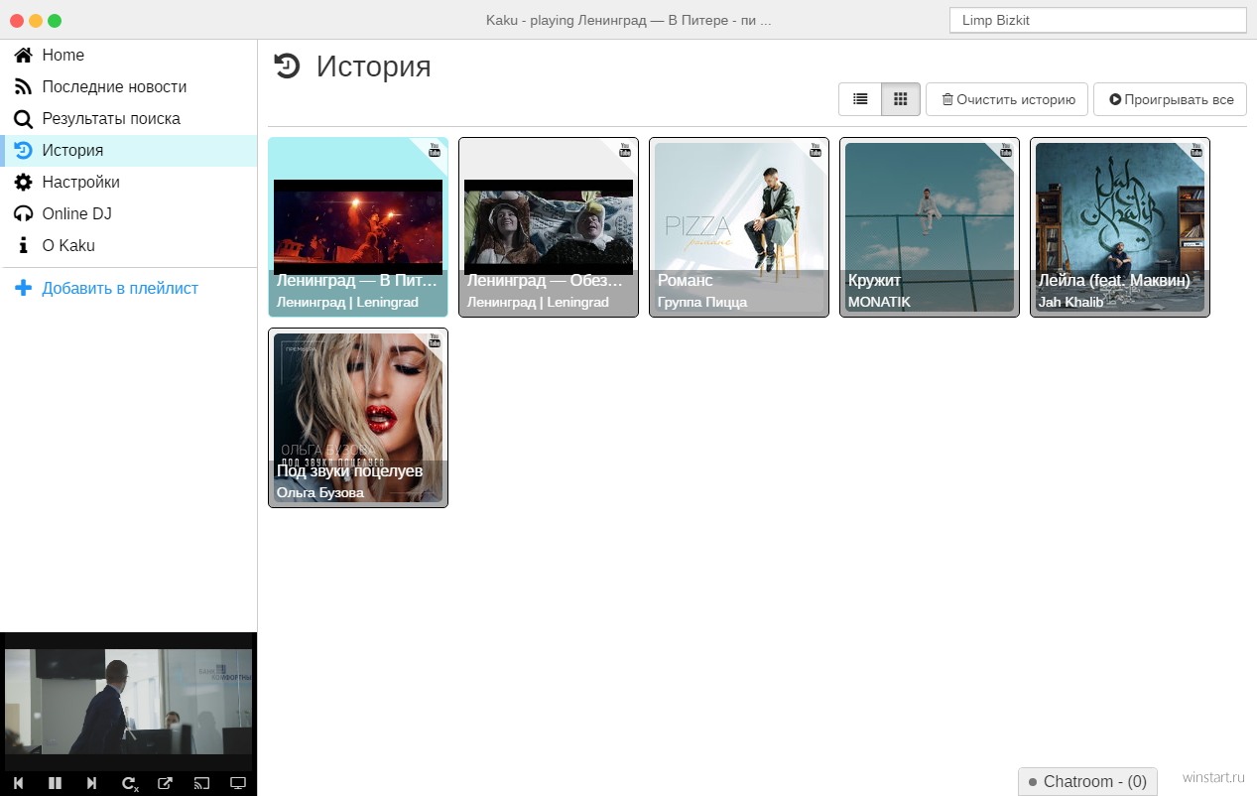Play Под звуки поцелуев by Ольга Бузова
This screenshot has width=1257, height=796.
tap(358, 418)
